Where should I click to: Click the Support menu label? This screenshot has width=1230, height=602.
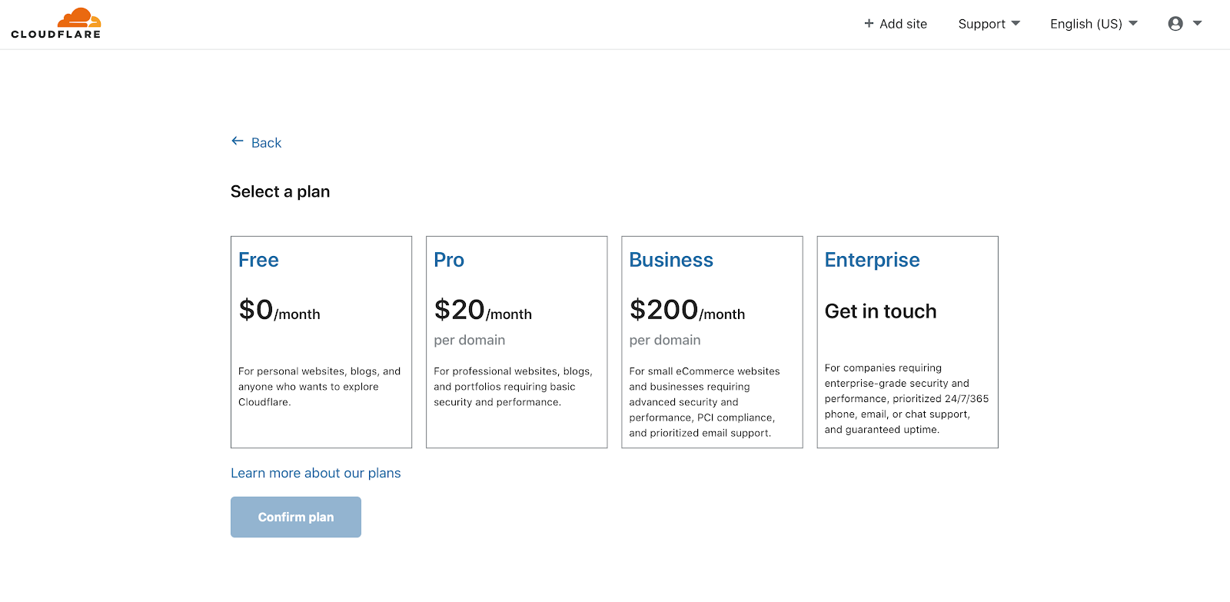click(x=982, y=24)
